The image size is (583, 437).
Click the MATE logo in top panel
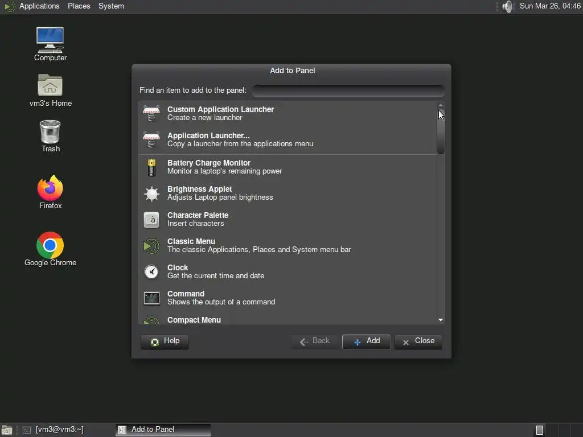(x=10, y=6)
